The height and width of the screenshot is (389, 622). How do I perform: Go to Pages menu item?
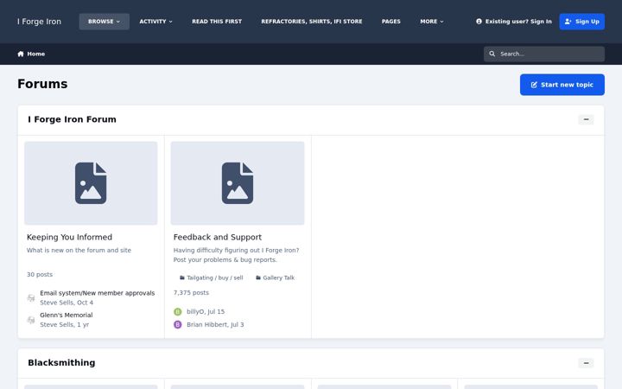pos(391,22)
